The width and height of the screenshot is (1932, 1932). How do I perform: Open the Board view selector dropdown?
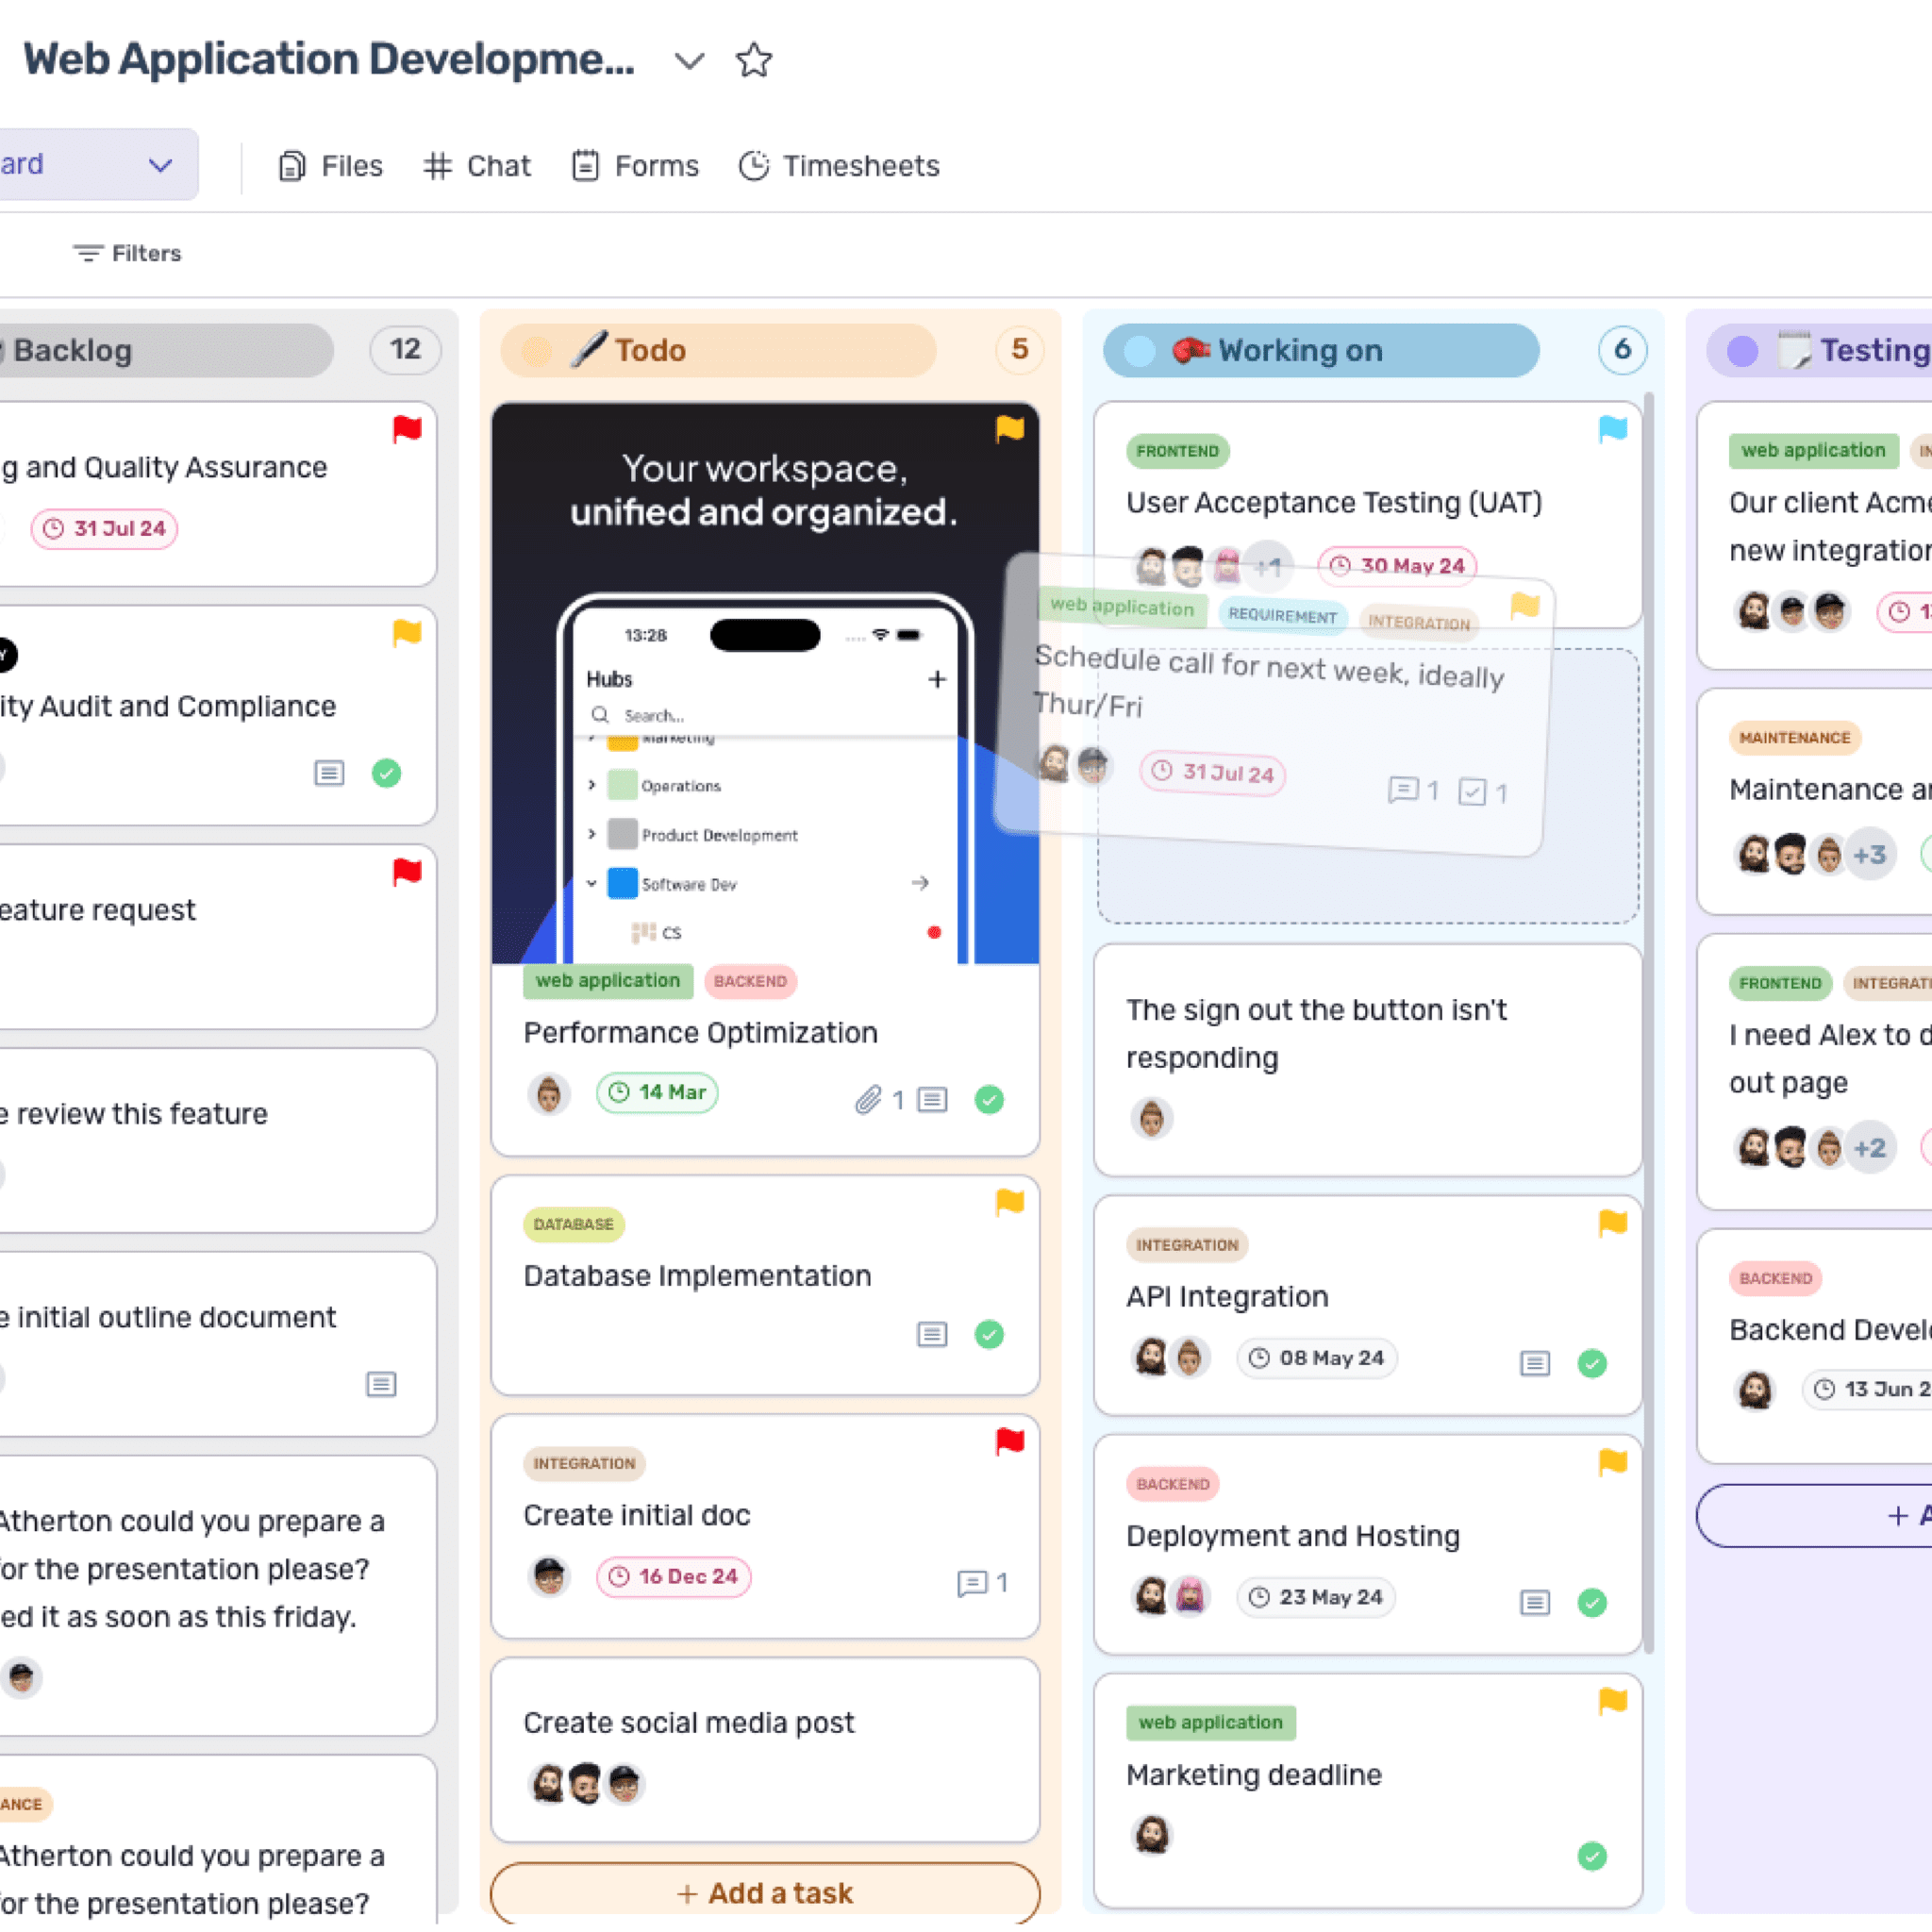pyautogui.click(x=160, y=164)
